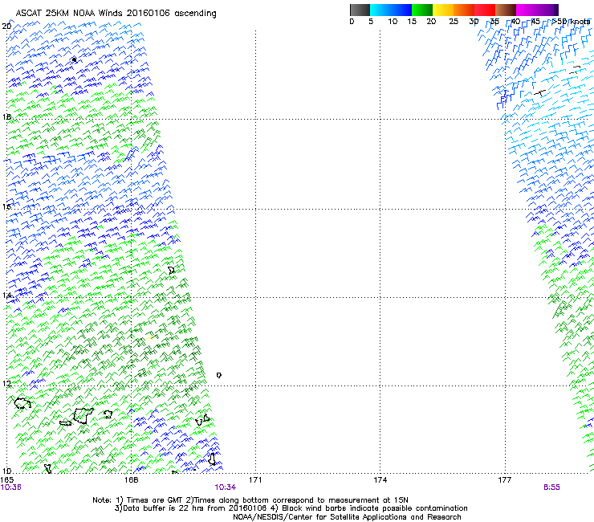
Task: Click the longitude label '168' on bottom axis
Action: click(x=131, y=480)
